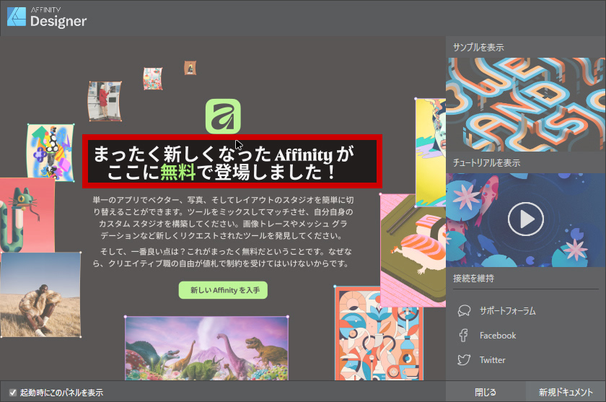
Task: Click the man in field photo
Action: point(40,294)
